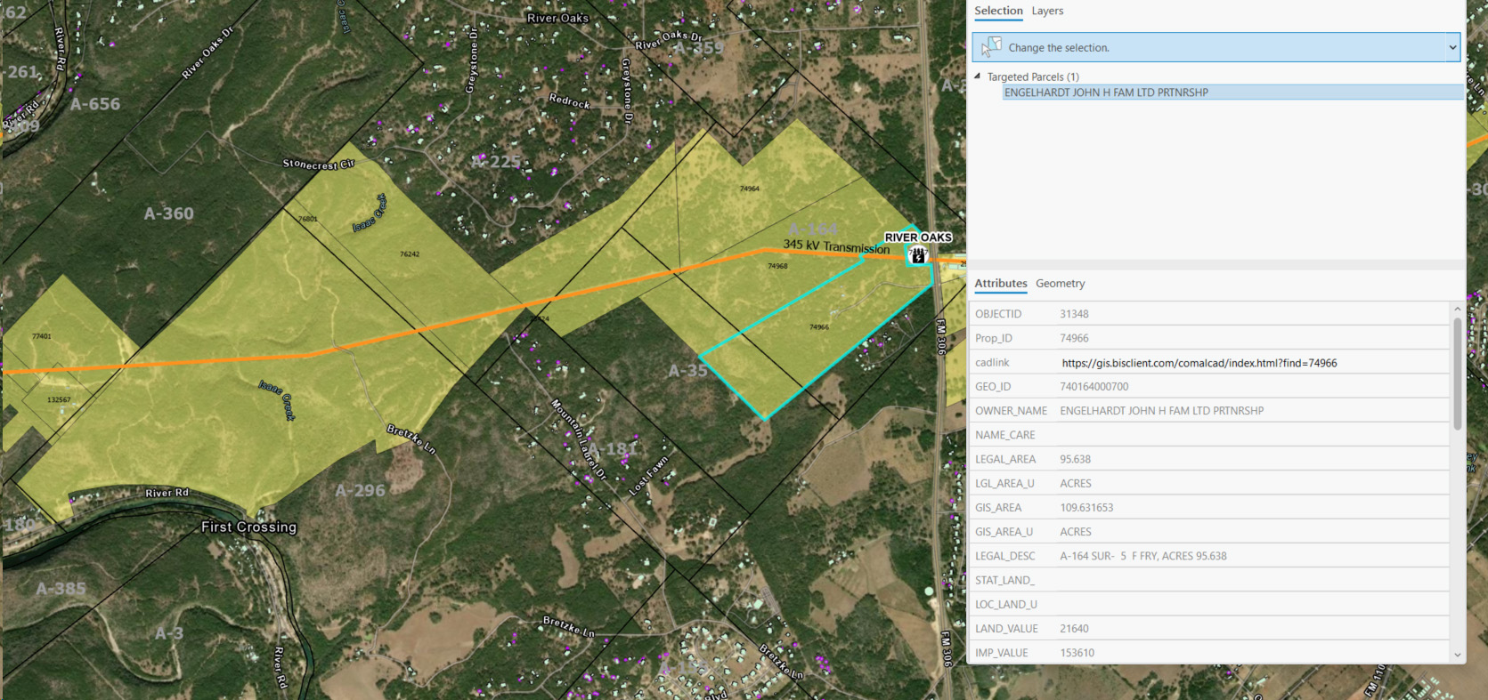
Task: Switch to the Layers tab
Action: coord(1047,12)
